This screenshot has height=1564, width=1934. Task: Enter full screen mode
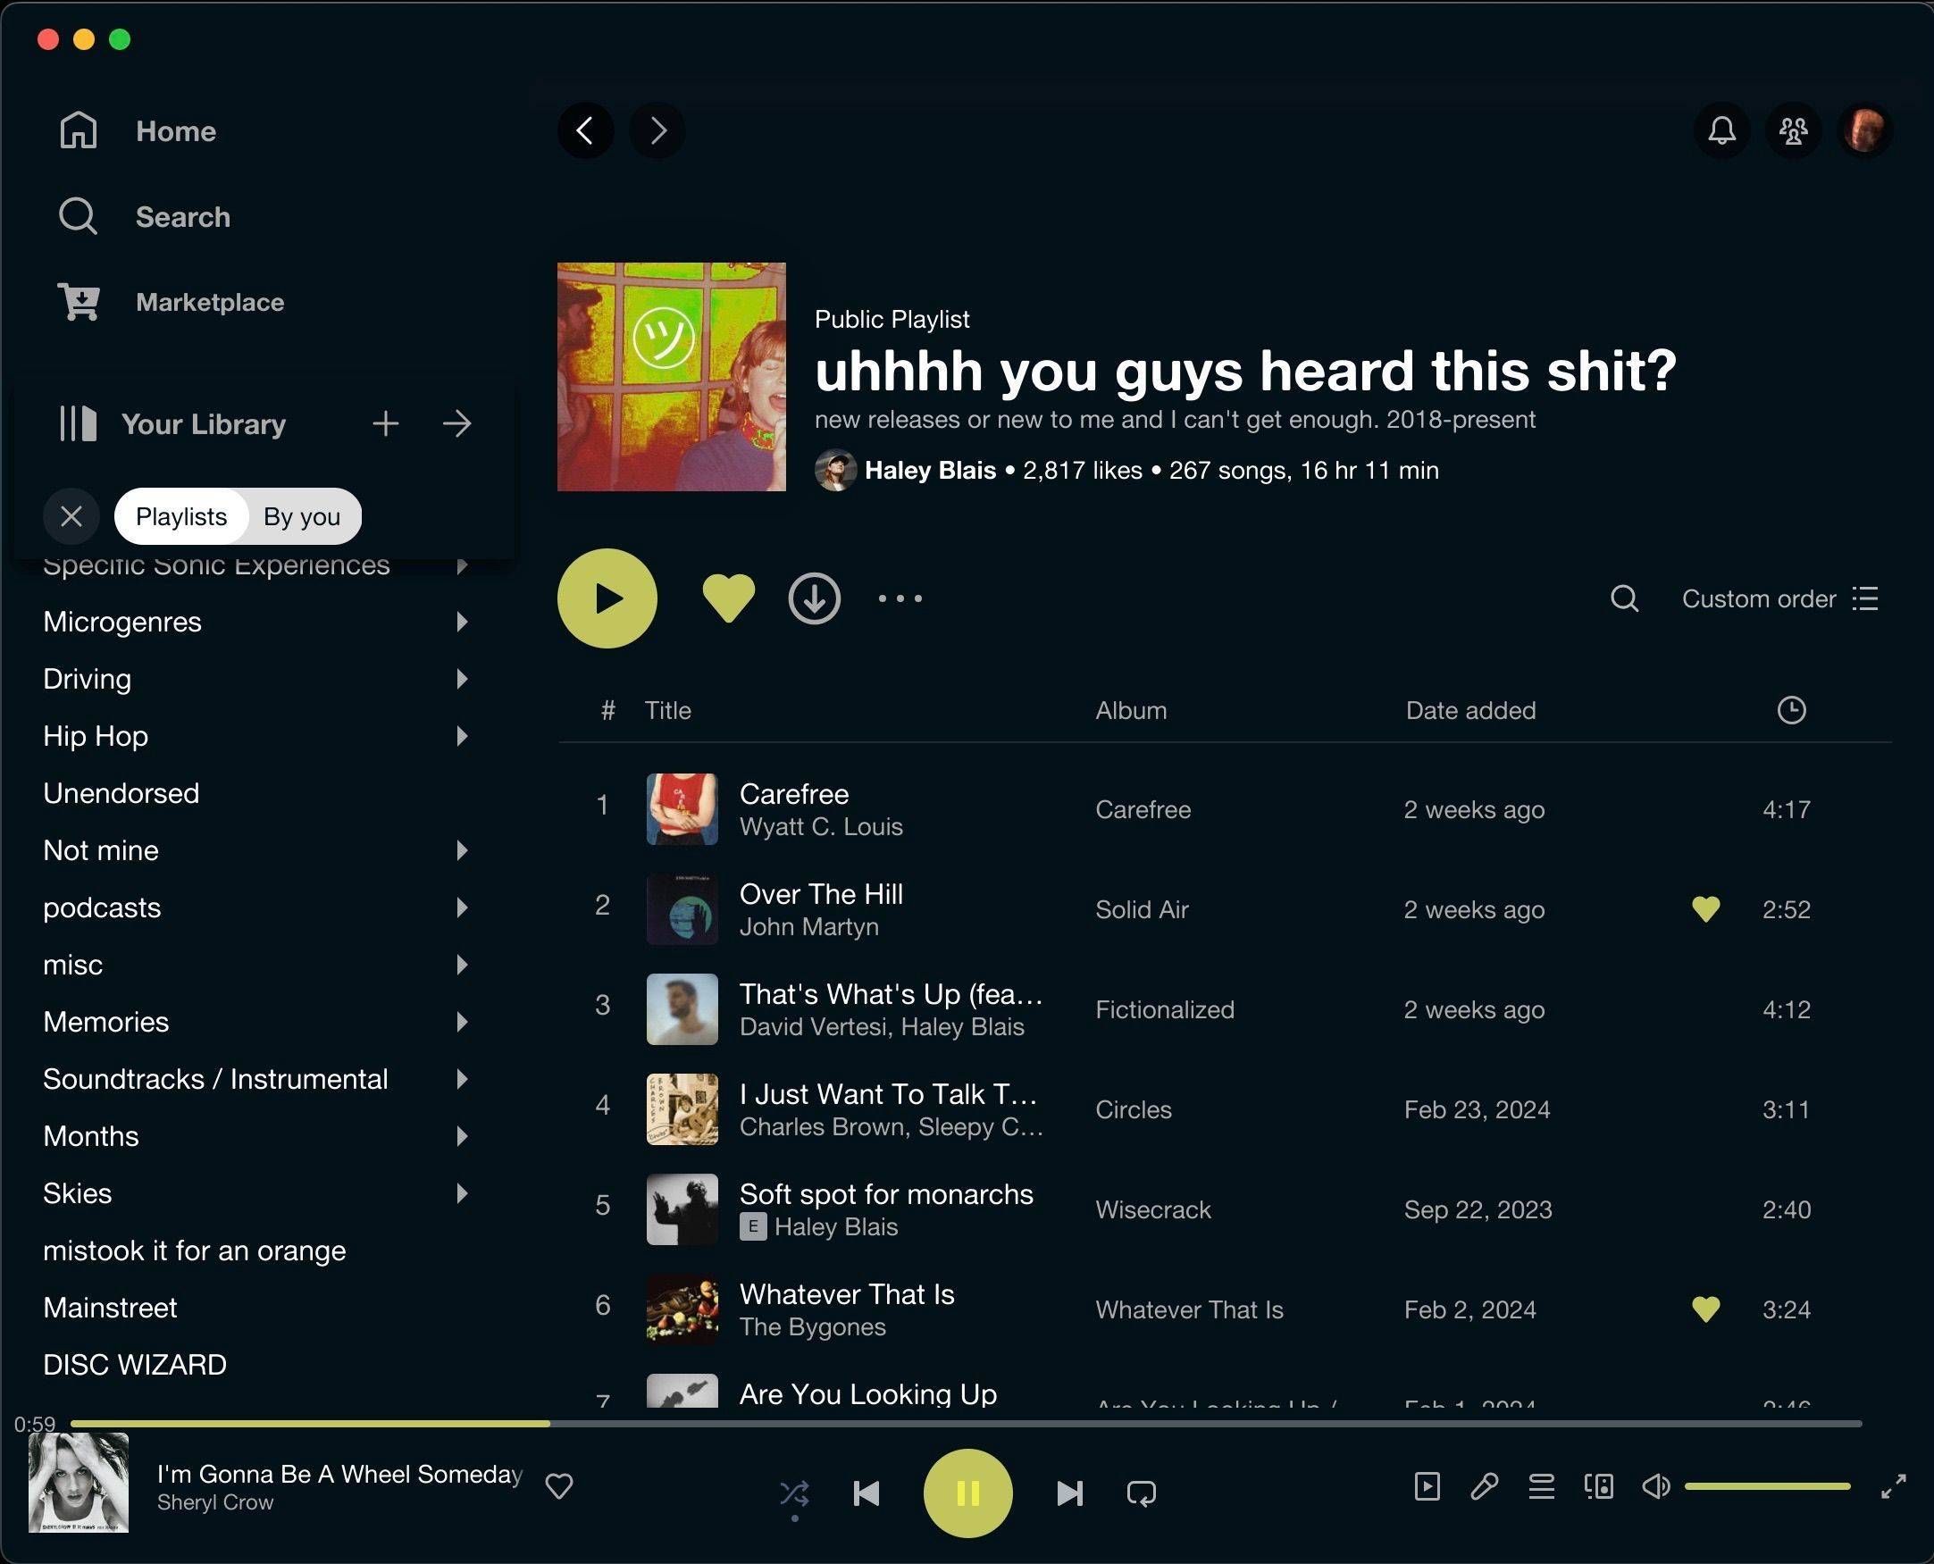point(1894,1485)
